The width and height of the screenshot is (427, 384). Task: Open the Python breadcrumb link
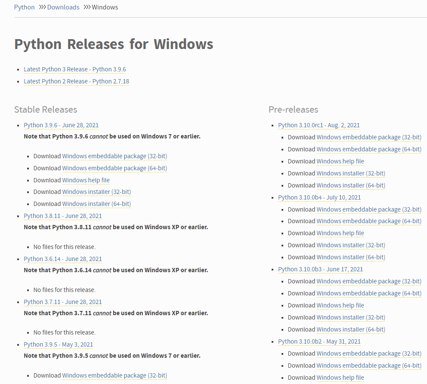pyautogui.click(x=24, y=7)
